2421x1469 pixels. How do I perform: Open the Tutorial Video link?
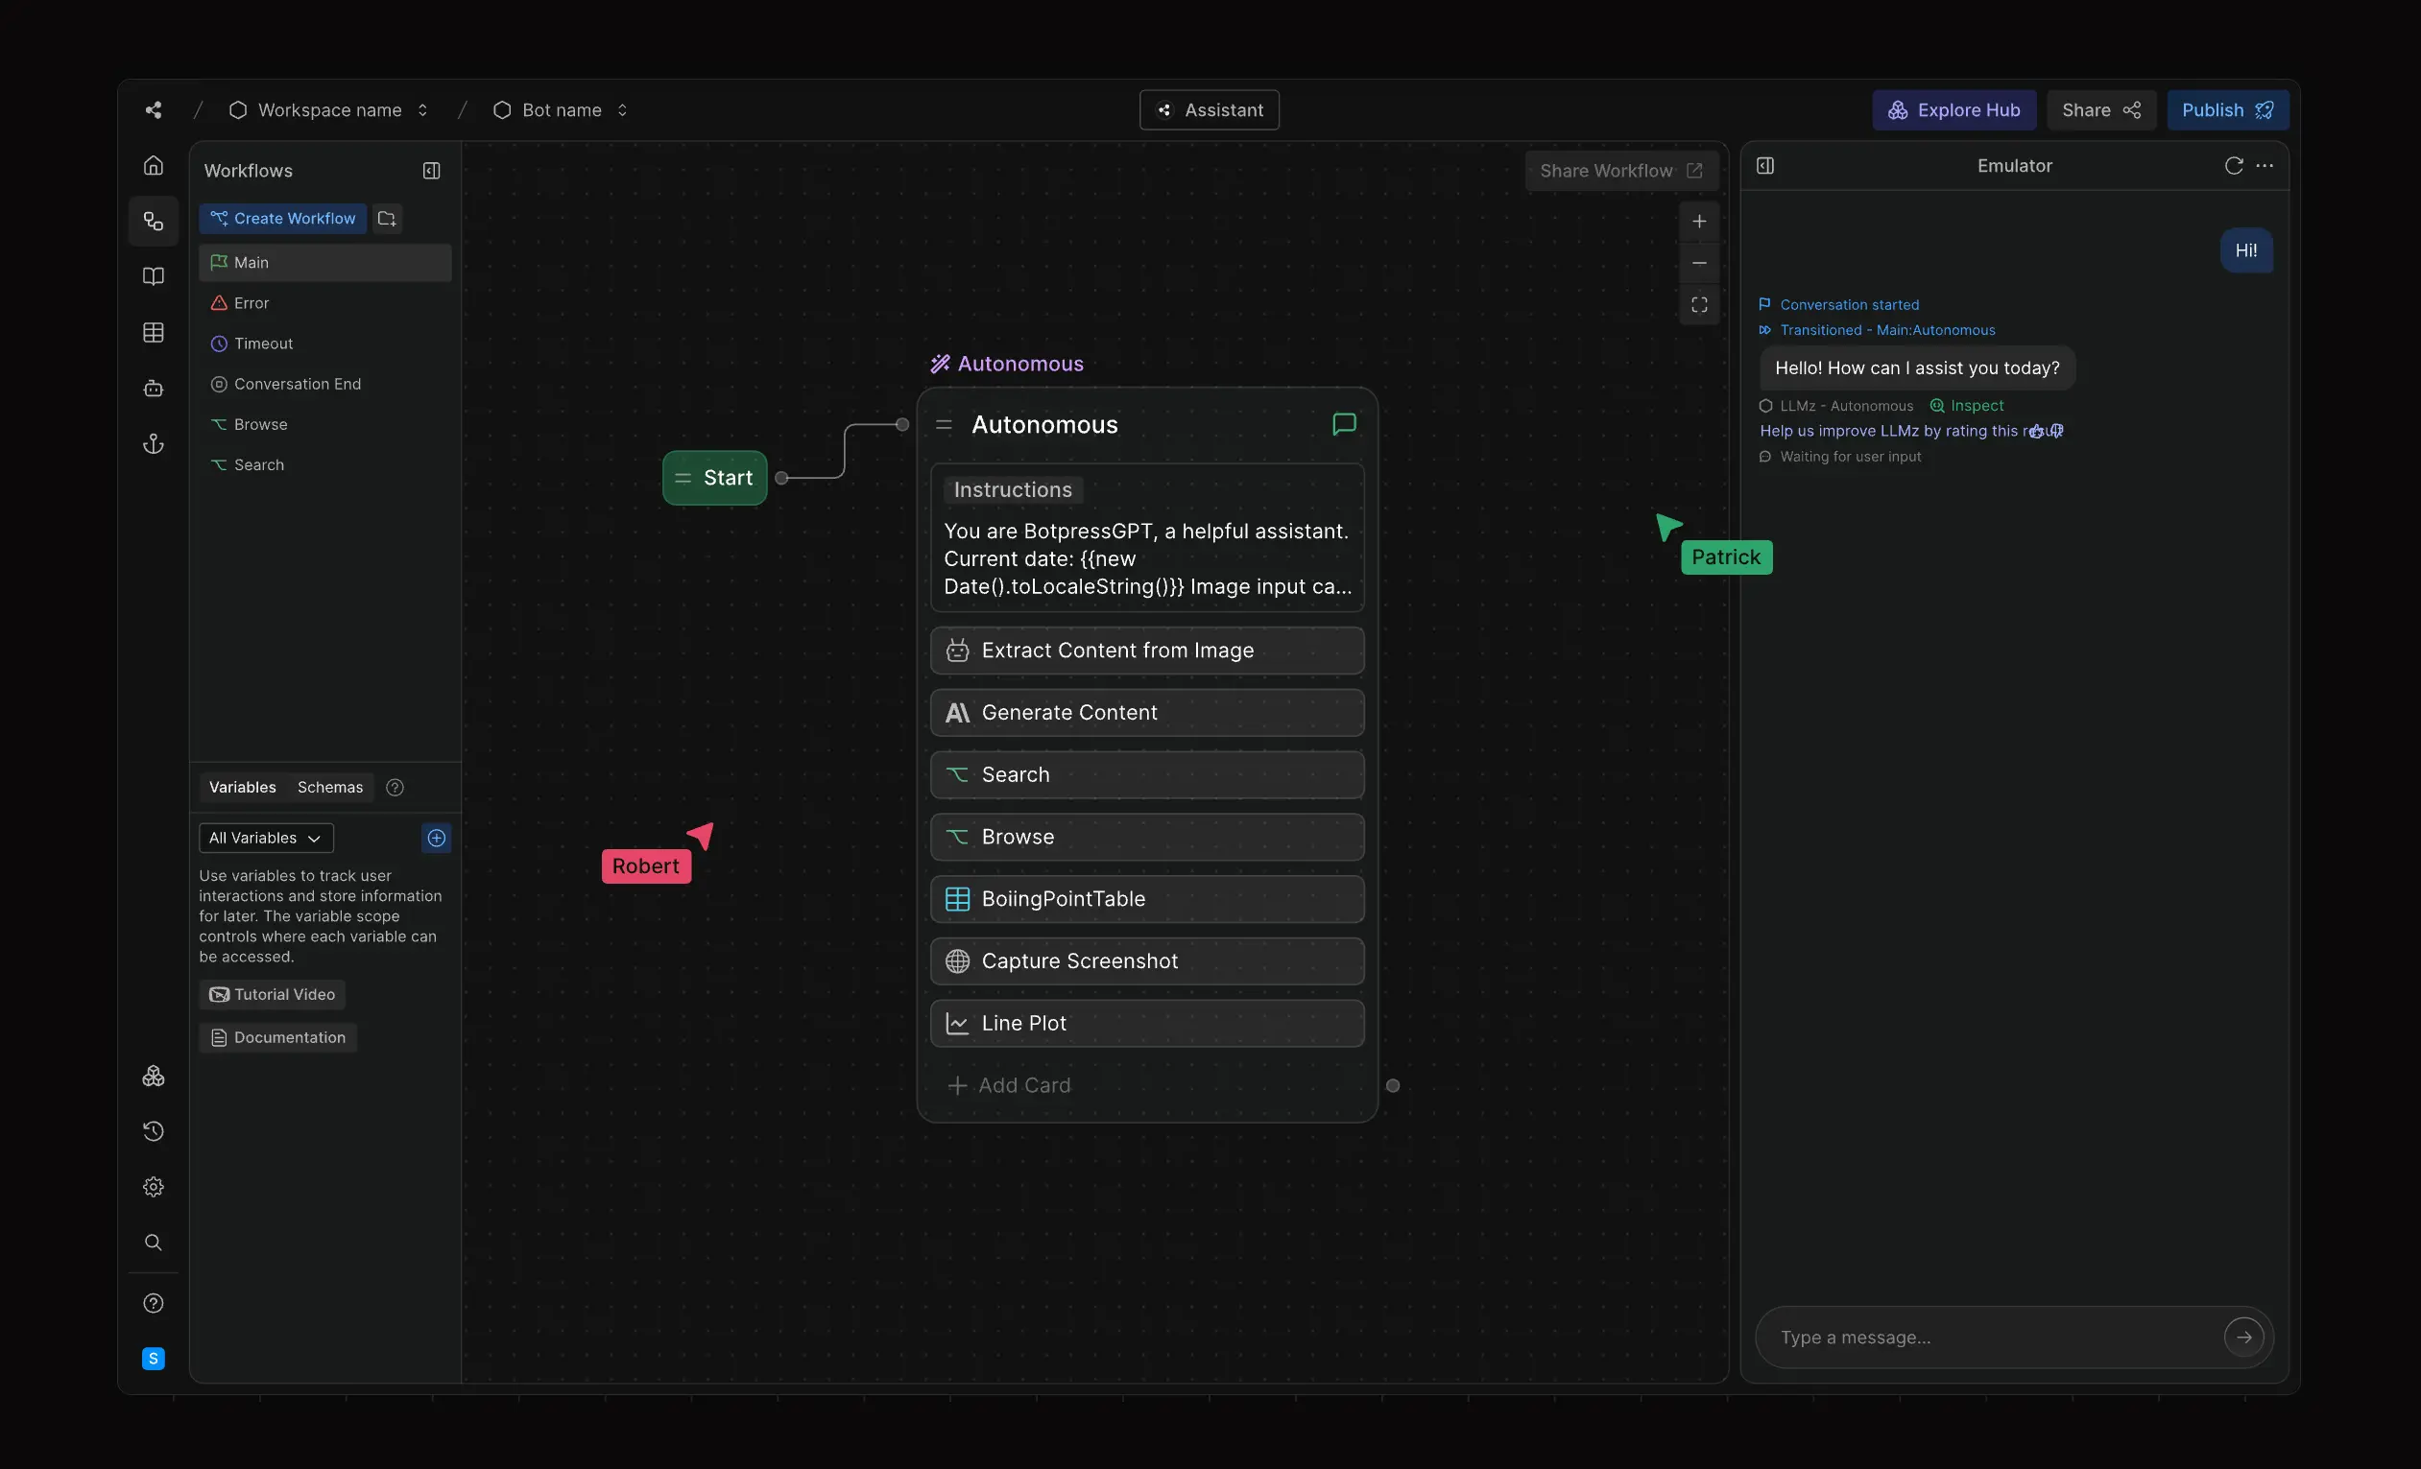(273, 995)
